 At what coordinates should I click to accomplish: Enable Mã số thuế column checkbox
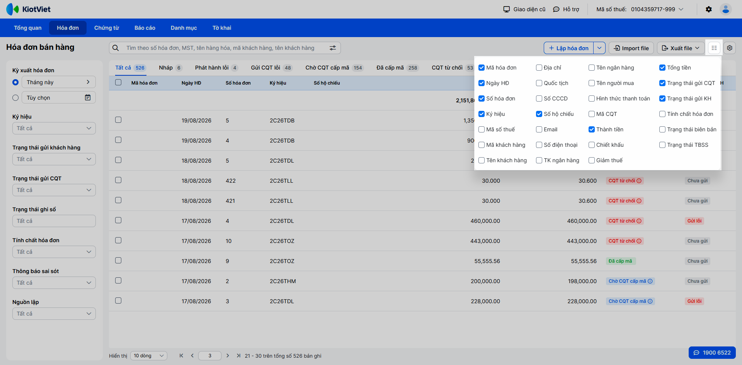pos(482,129)
